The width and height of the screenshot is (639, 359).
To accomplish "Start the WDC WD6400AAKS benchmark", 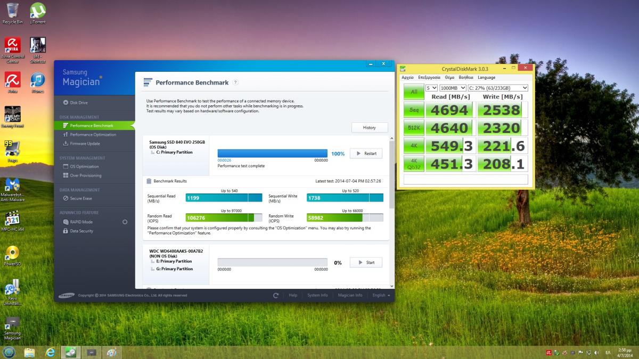I will coord(366,262).
